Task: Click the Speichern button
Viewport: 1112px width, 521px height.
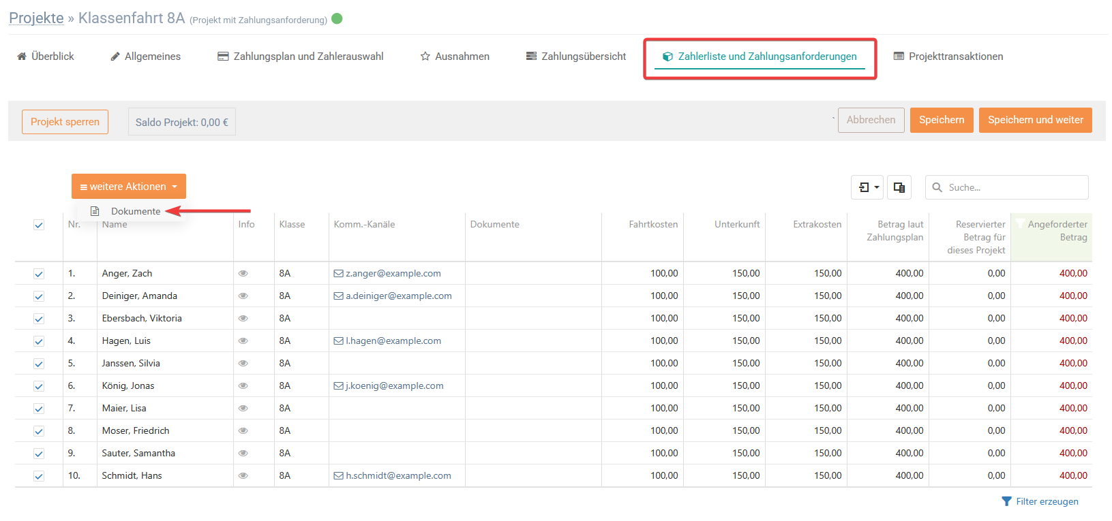Action: pyautogui.click(x=942, y=120)
